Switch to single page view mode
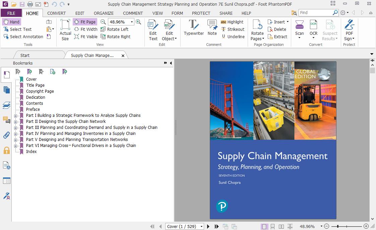The width and height of the screenshot is (376, 230). click(x=264, y=226)
